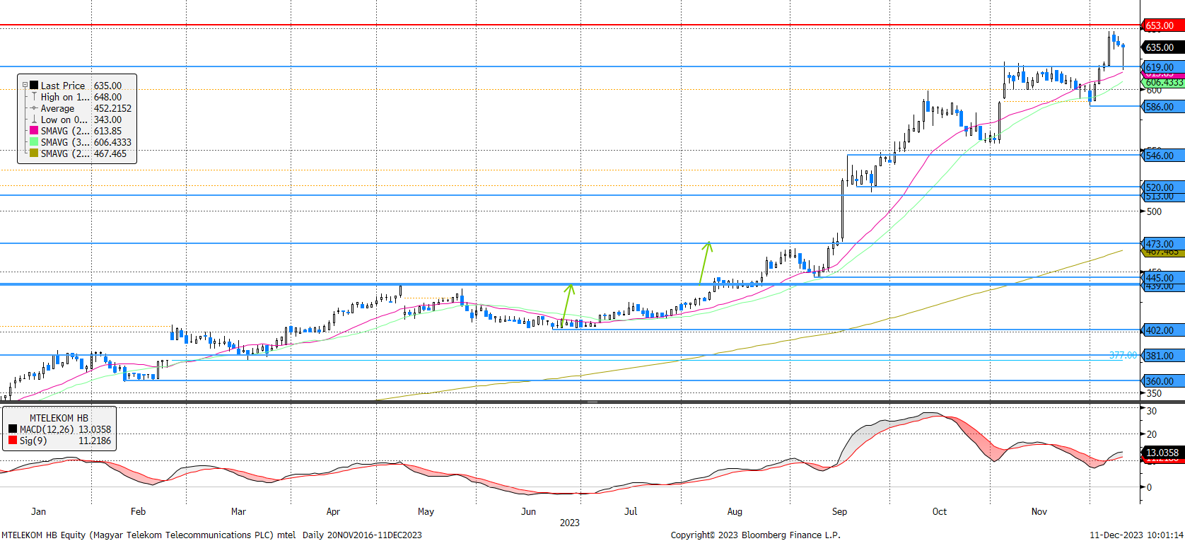Click the blue 619.00 level label

coord(1163,66)
